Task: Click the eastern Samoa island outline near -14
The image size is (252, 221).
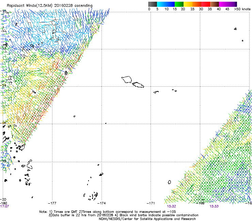Action: click(x=138, y=85)
